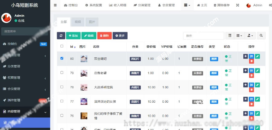Switch to the 视频 tab
The height and width of the screenshot is (130, 272).
tap(78, 22)
